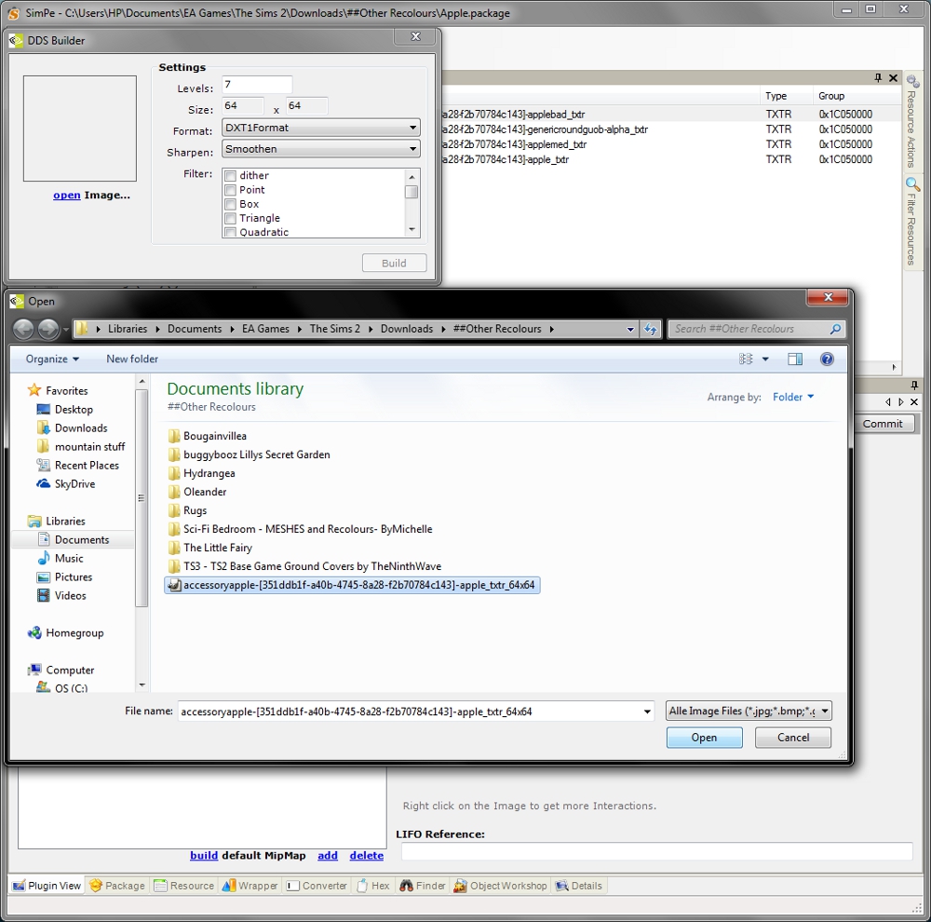Open the Format dropdown showing DXT1Format
931x922 pixels.
point(321,129)
